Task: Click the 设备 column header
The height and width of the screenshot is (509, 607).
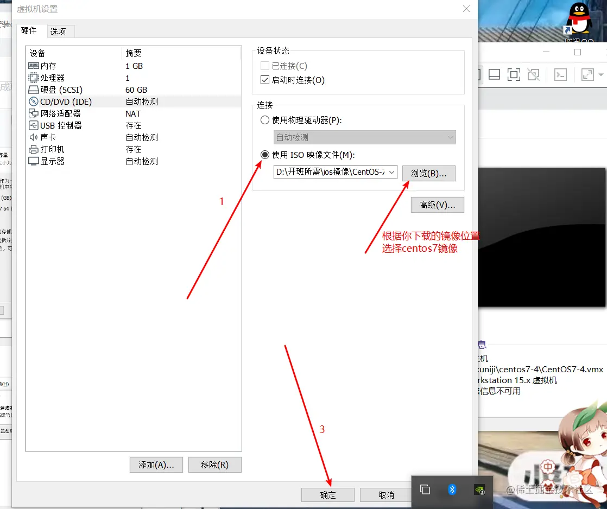Action: pos(37,53)
